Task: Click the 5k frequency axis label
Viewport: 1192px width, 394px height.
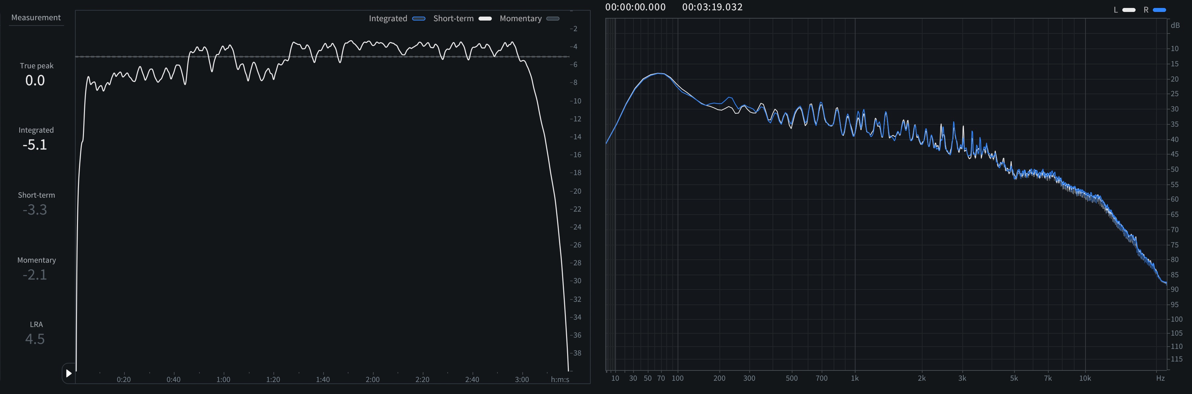Action: (x=1014, y=378)
